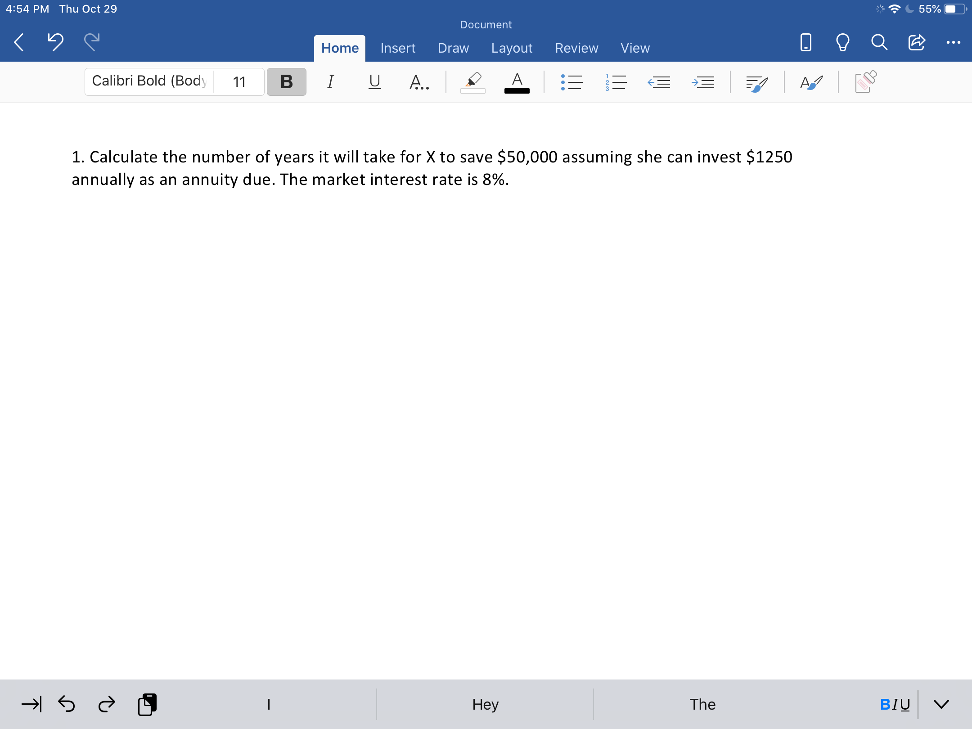The image size is (972, 729).
Task: Toggle Underline formatting button
Action: (374, 82)
